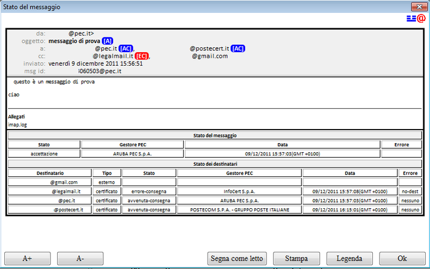Click 'ARUBA PEC S.p.A.' in message status row
Viewport: 430px width, 269px height.
click(133, 154)
